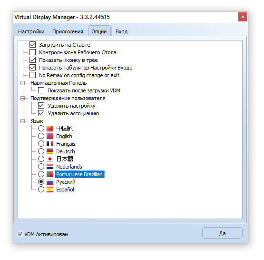Collapse Навигационная Панель tree node
The height and width of the screenshot is (260, 264).
pos(22,83)
